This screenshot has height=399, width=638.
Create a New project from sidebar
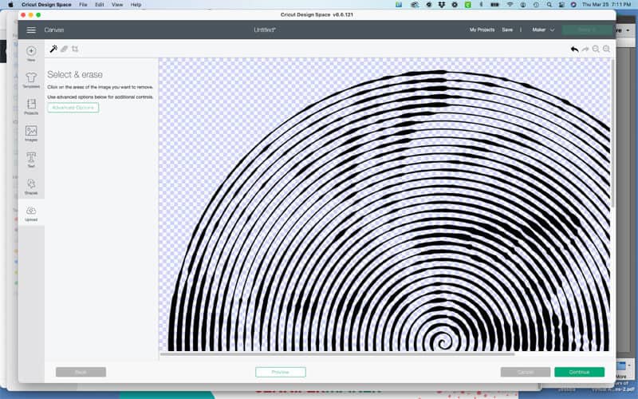tap(31, 53)
